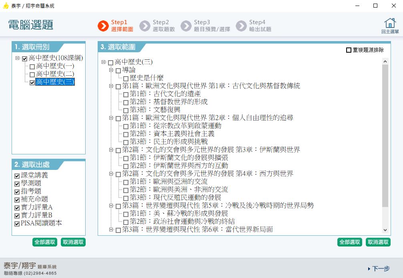Click 全部選取 under the source list

coord(45,242)
